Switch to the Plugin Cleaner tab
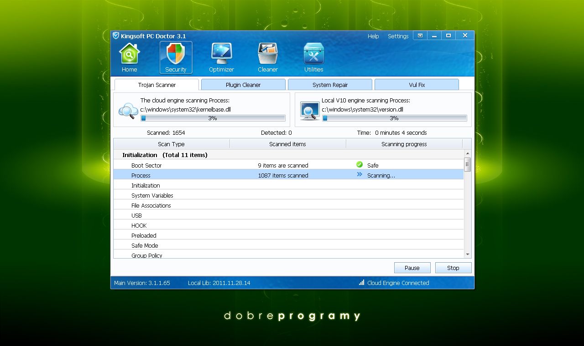584x346 pixels. point(243,85)
